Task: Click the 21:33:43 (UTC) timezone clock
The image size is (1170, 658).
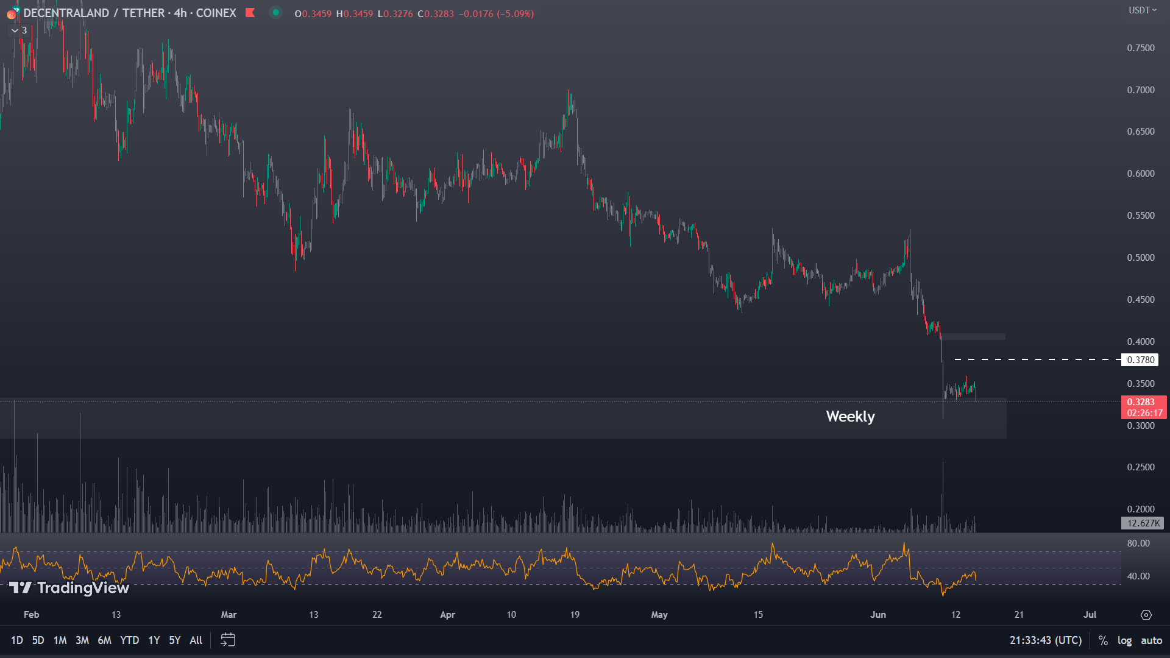Action: (x=1046, y=640)
